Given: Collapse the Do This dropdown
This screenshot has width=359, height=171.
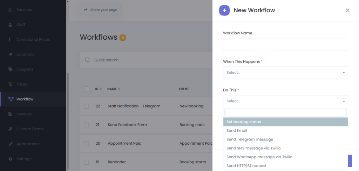Looking at the screenshot, I should (x=285, y=101).
